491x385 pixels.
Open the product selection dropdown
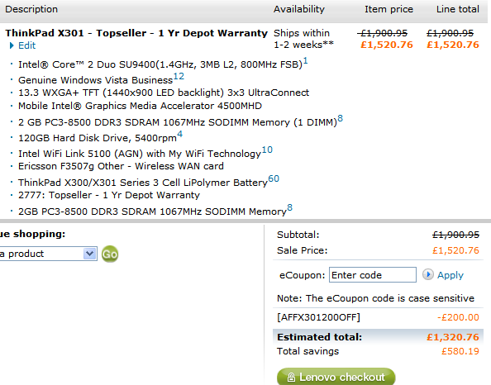tap(48, 254)
